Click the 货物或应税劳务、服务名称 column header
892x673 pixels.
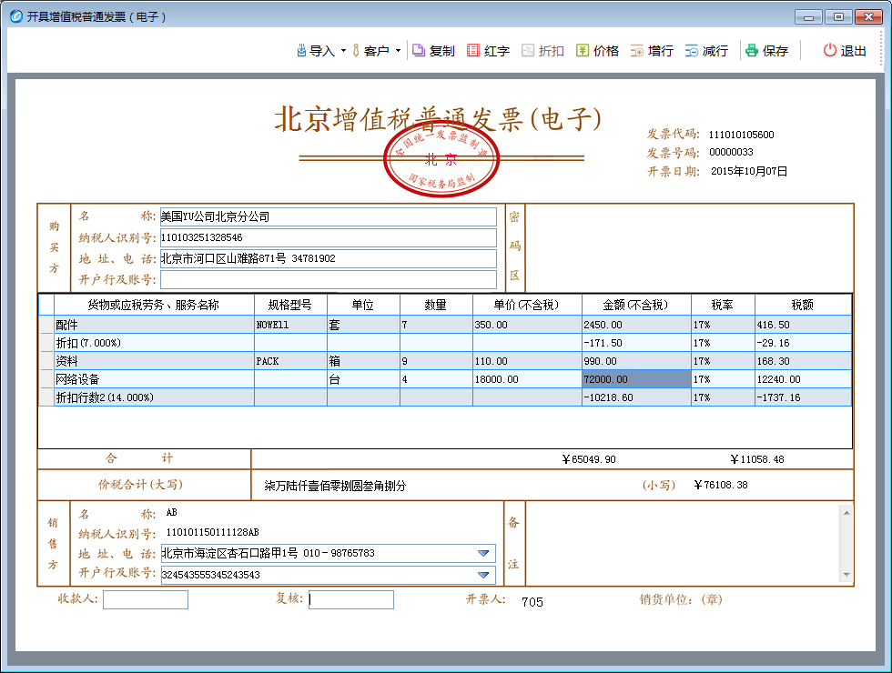pyautogui.click(x=154, y=306)
